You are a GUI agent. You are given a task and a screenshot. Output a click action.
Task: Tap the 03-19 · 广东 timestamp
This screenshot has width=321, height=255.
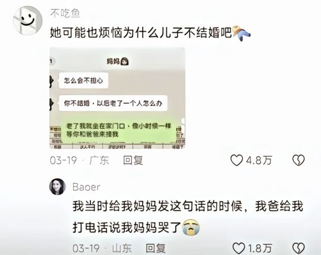coord(80,160)
